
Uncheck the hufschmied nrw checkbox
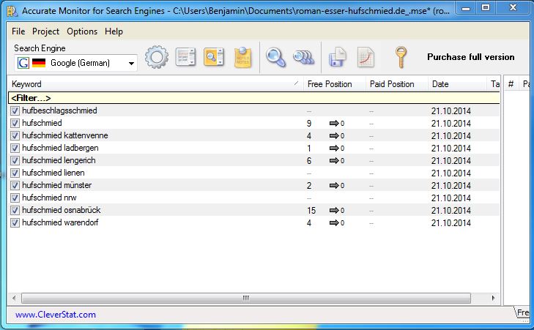tap(15, 198)
